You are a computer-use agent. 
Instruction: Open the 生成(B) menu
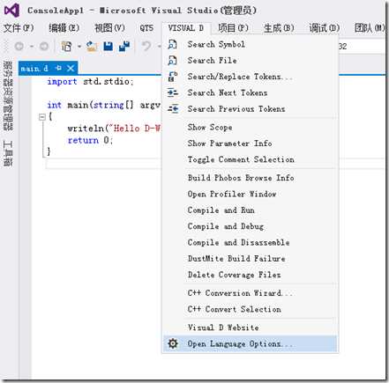279,28
